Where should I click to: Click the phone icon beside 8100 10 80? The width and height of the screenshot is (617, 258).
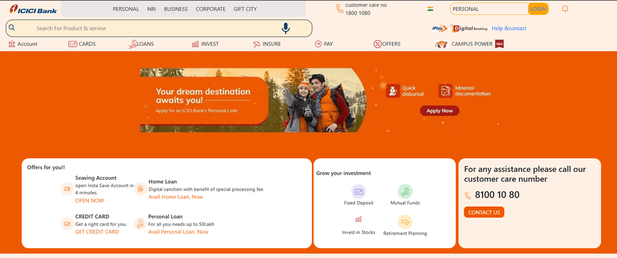468,195
